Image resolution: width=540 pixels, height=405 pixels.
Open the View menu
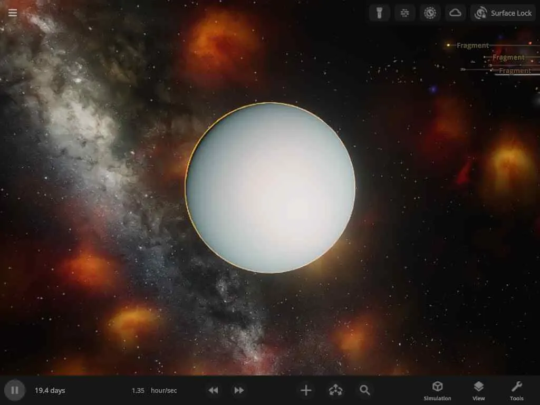pos(478,391)
